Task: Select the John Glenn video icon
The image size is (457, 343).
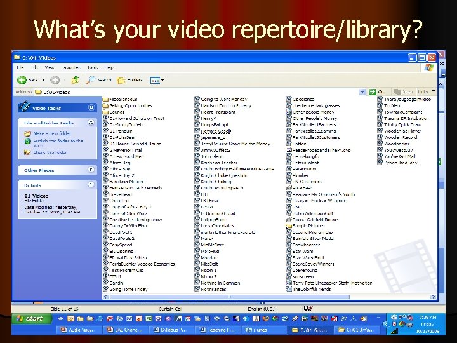Action: (197, 156)
